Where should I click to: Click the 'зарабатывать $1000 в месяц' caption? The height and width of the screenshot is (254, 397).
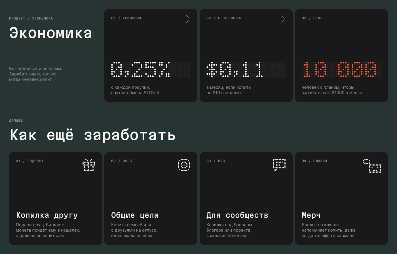(x=332, y=93)
